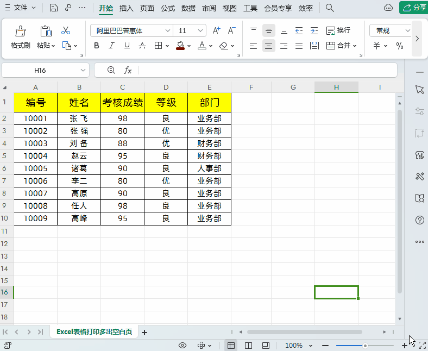Open the Page (页面) tab

(x=147, y=8)
